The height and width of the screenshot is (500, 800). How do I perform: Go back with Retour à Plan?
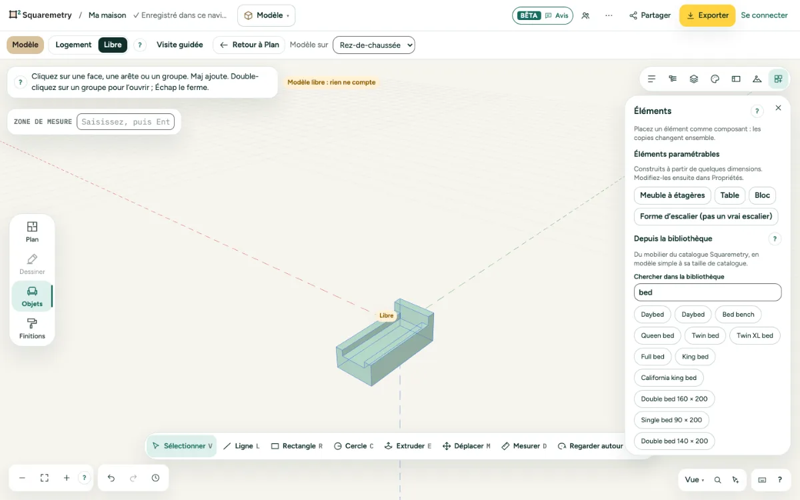pyautogui.click(x=249, y=45)
